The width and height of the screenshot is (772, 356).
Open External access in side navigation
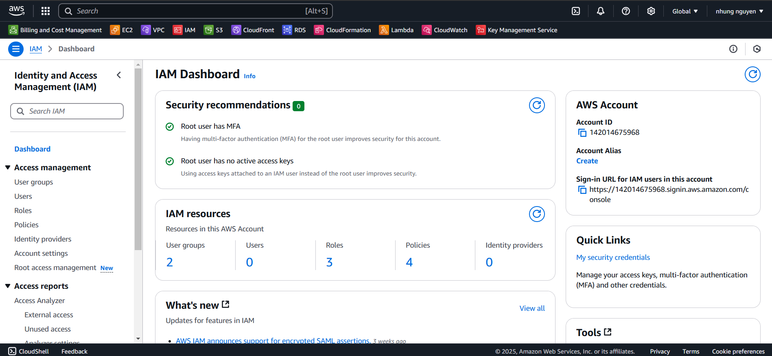tap(49, 315)
